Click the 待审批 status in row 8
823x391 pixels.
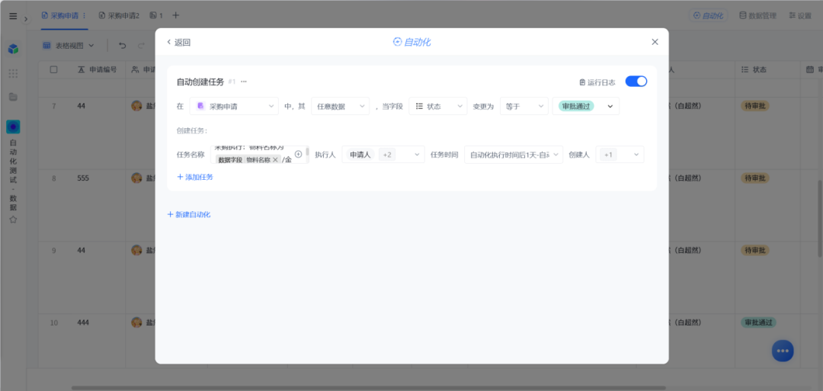tap(754, 178)
